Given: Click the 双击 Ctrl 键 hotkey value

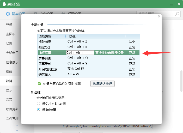Looking at the screenshot, I should (76, 69).
